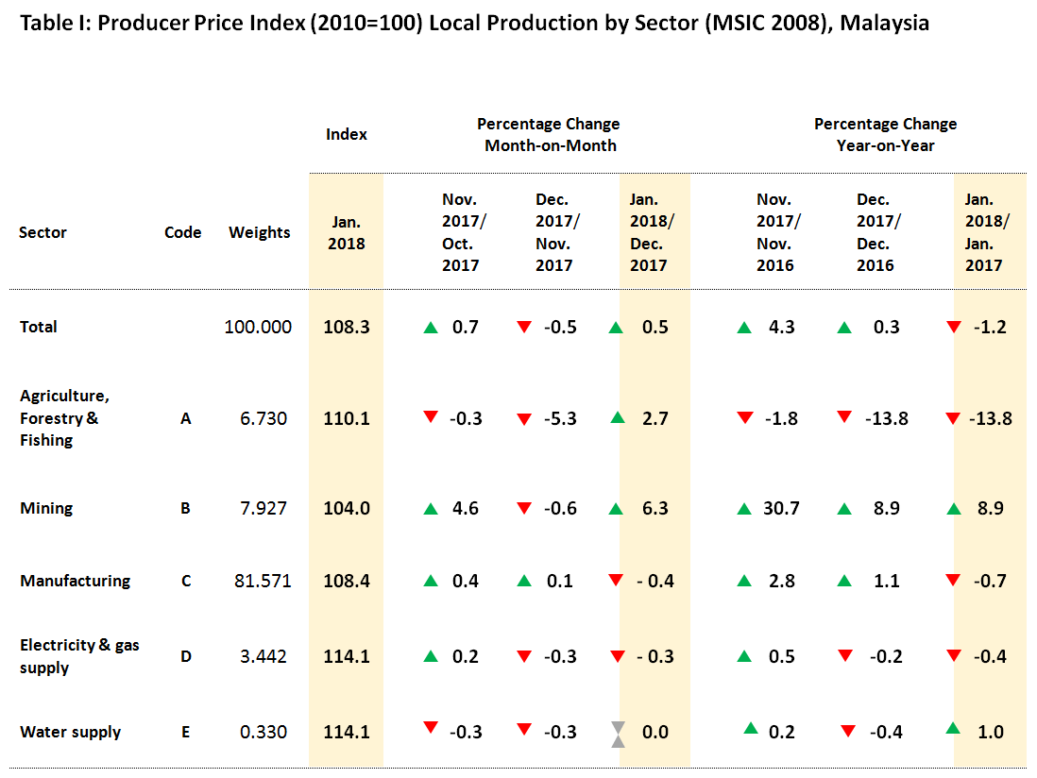The image size is (1037, 778).
Task: Click the table title text
Action: coord(474,24)
